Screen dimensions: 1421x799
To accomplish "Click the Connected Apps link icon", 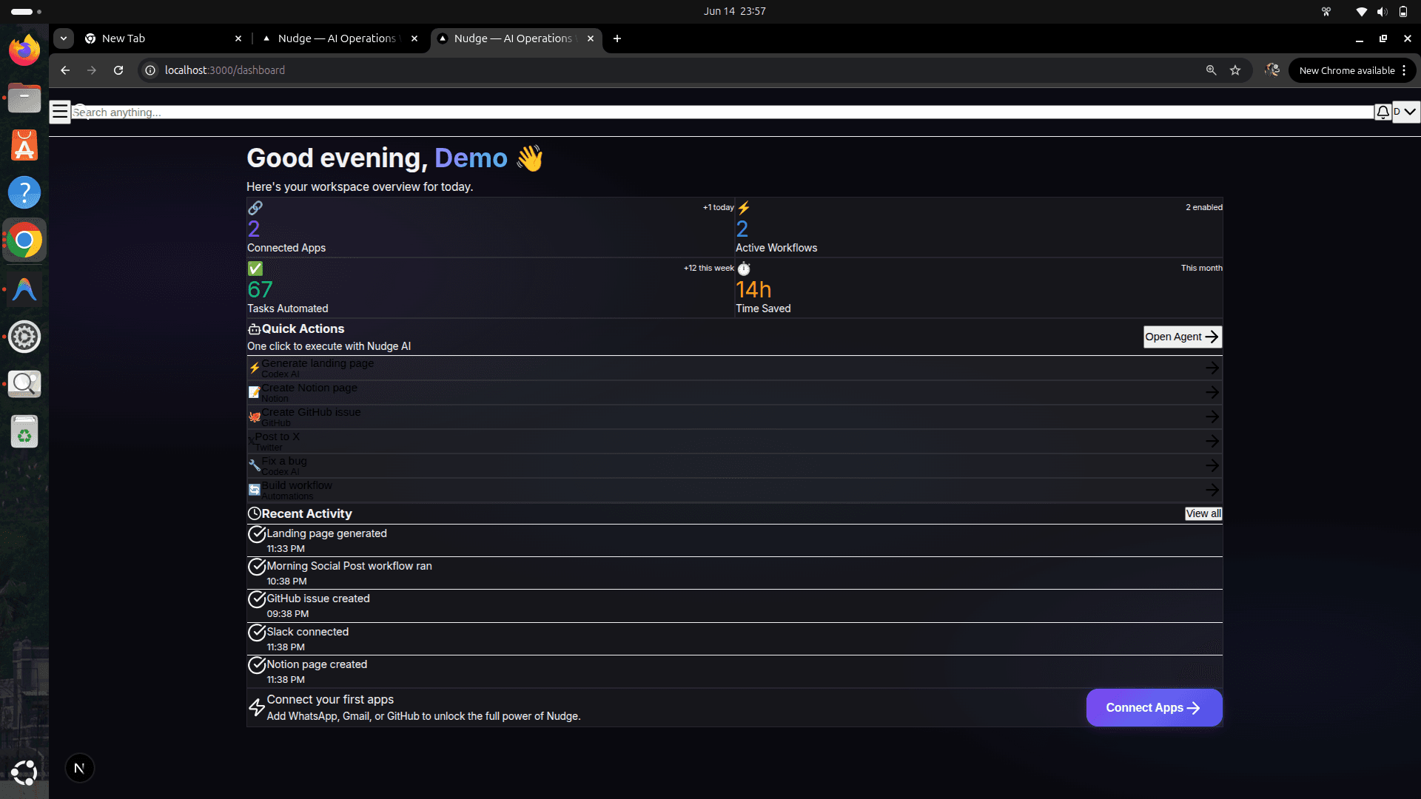I will 255,208.
